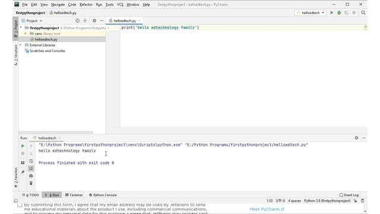Toggle the Run tool window button
This screenshot has width=380, height=214.
tap(52, 195)
